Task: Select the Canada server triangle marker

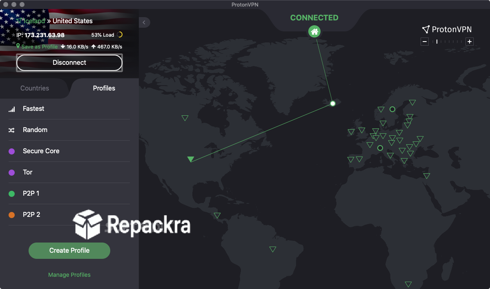Action: point(185,118)
